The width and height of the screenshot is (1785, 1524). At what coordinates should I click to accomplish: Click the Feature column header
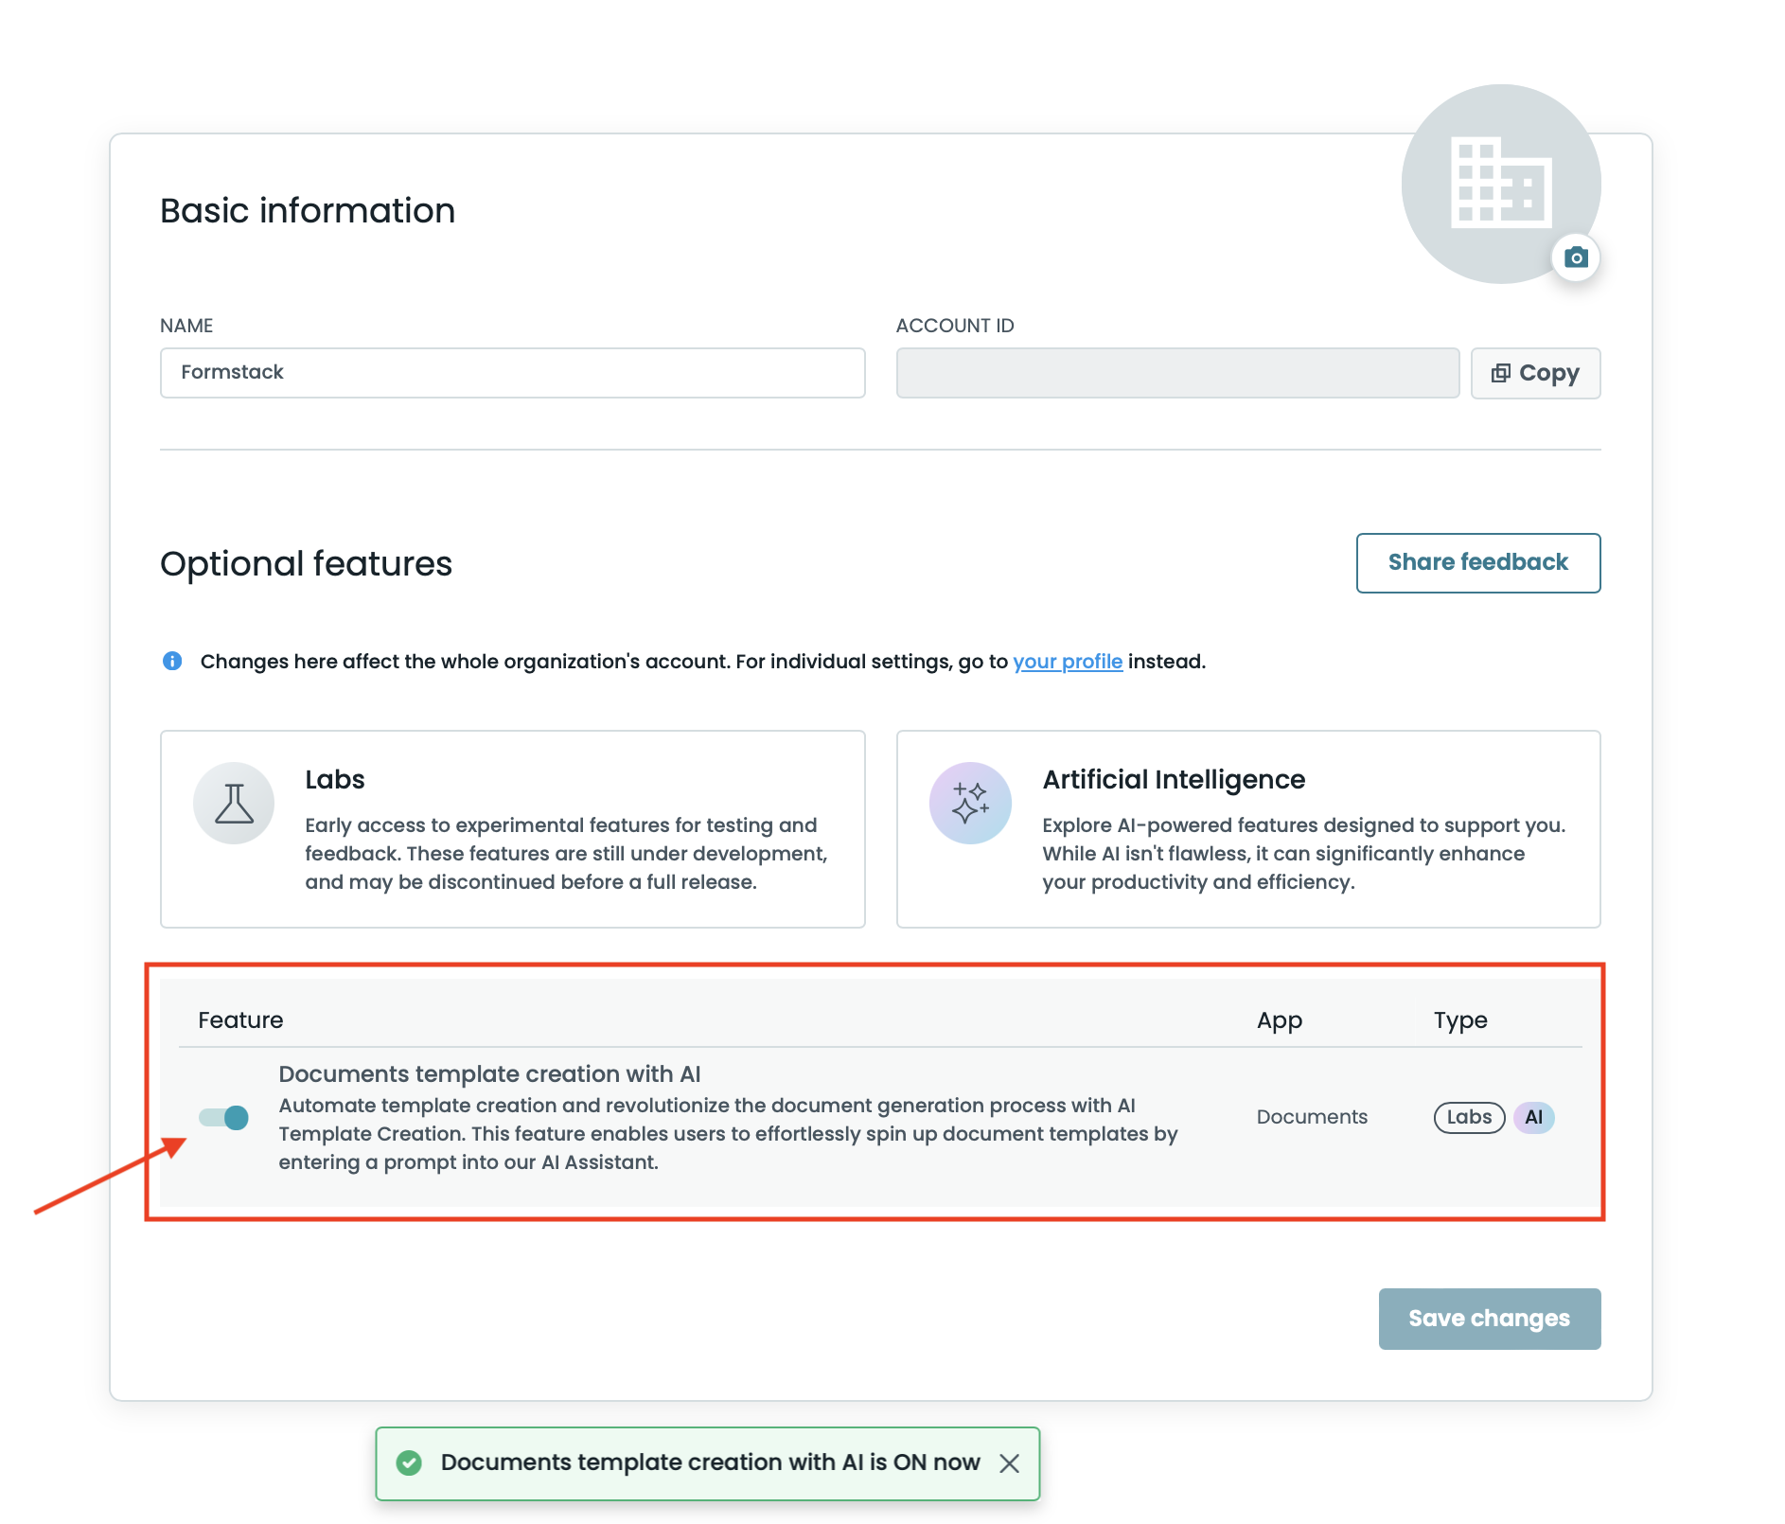[x=240, y=1019]
